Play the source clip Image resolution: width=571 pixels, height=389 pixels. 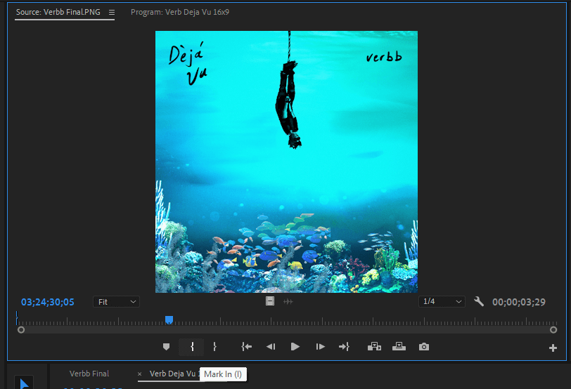[295, 347]
